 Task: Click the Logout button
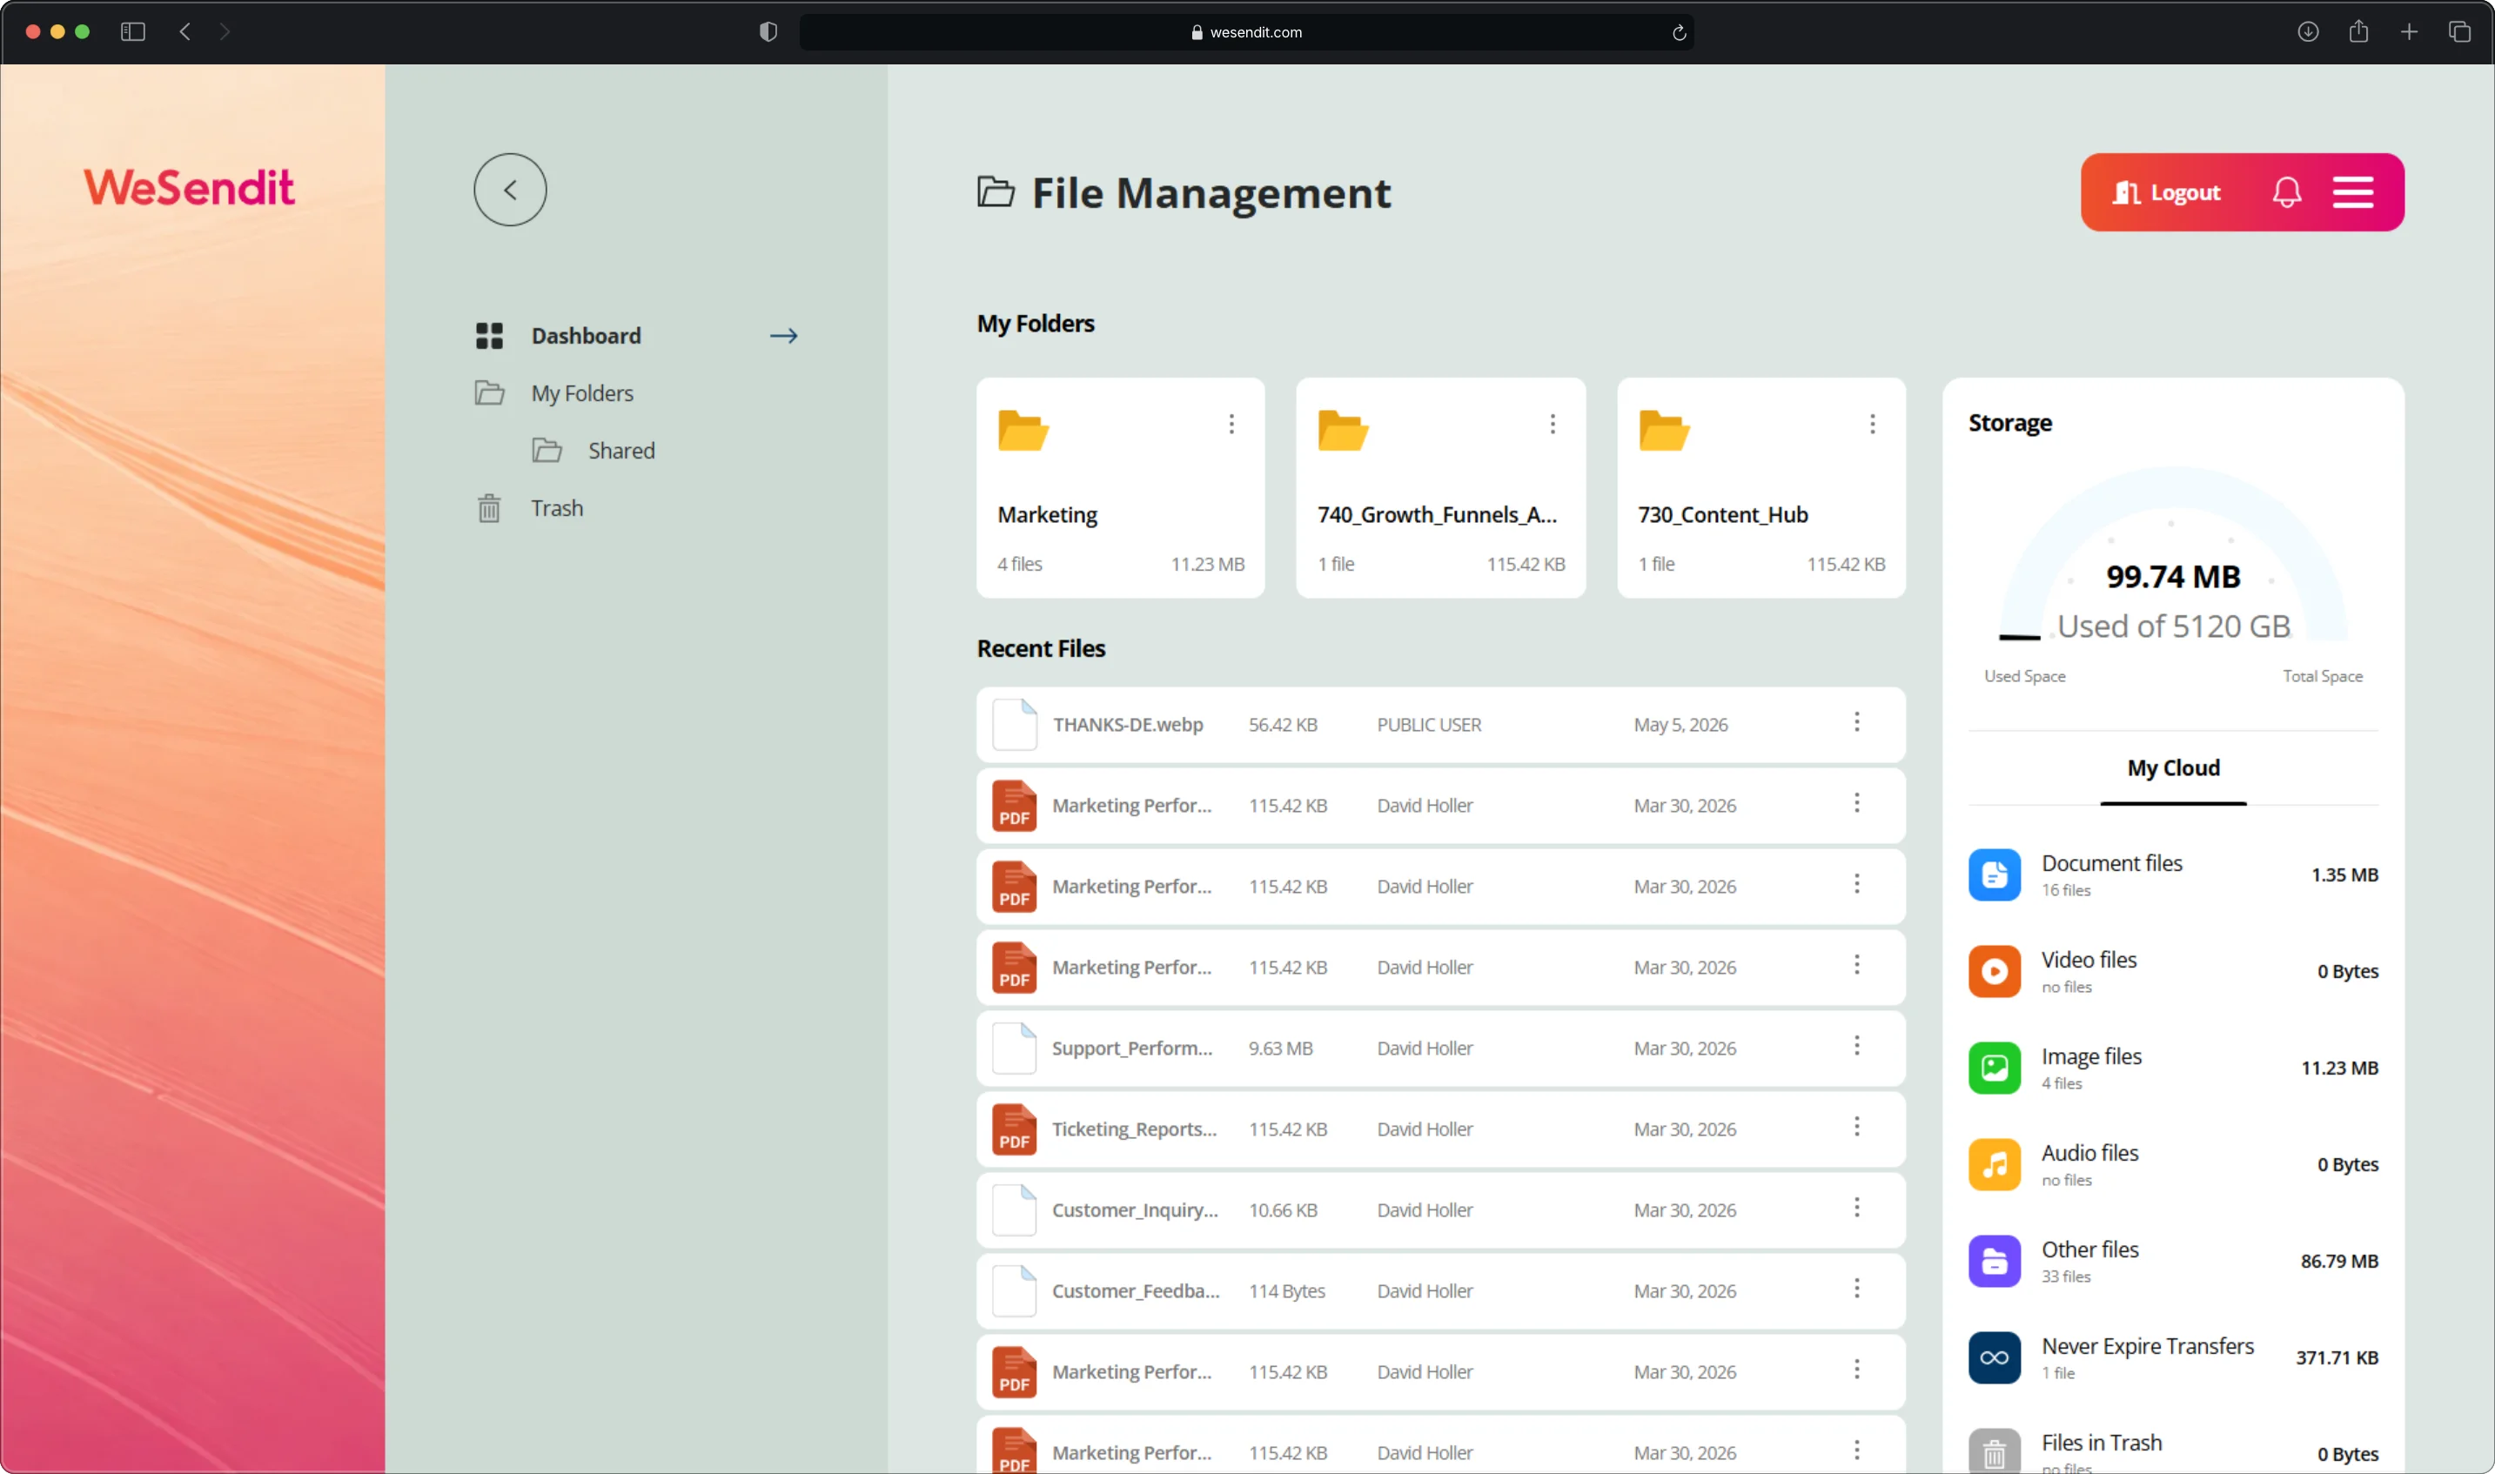[x=2166, y=192]
